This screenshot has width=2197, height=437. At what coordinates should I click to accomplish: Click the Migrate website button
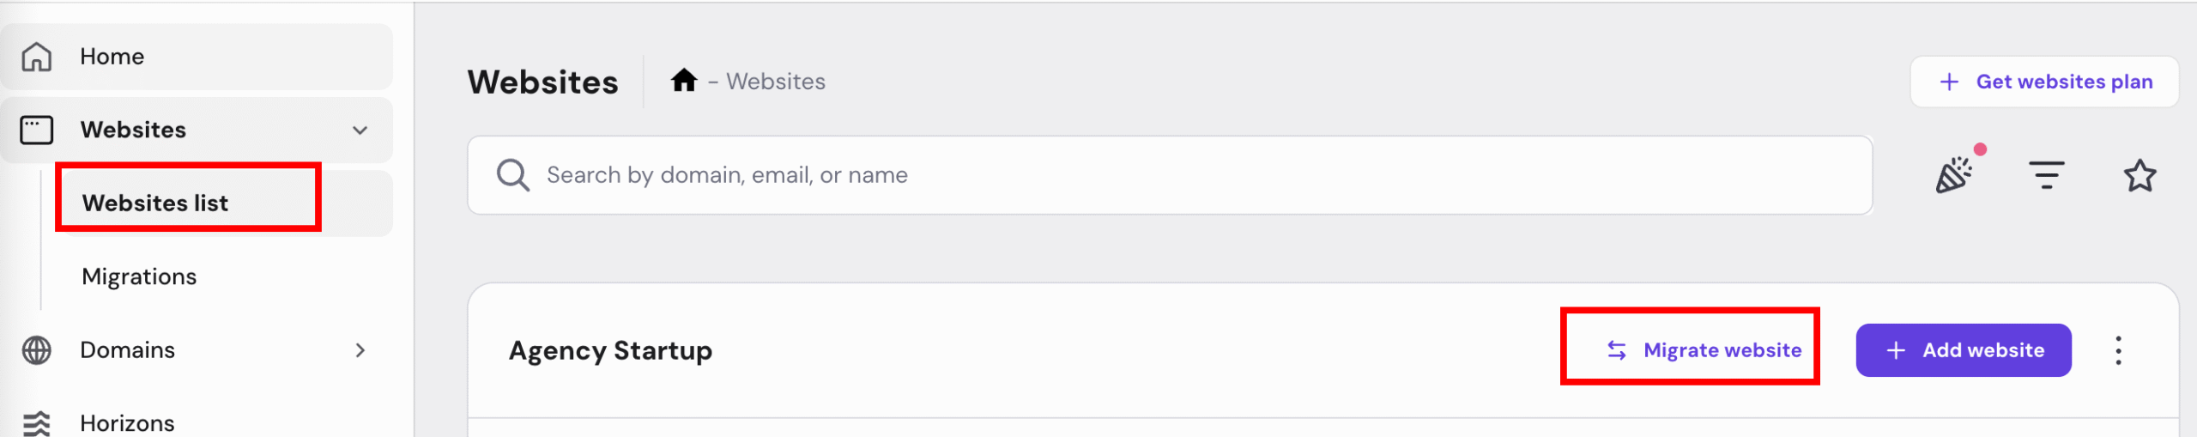click(x=1704, y=350)
